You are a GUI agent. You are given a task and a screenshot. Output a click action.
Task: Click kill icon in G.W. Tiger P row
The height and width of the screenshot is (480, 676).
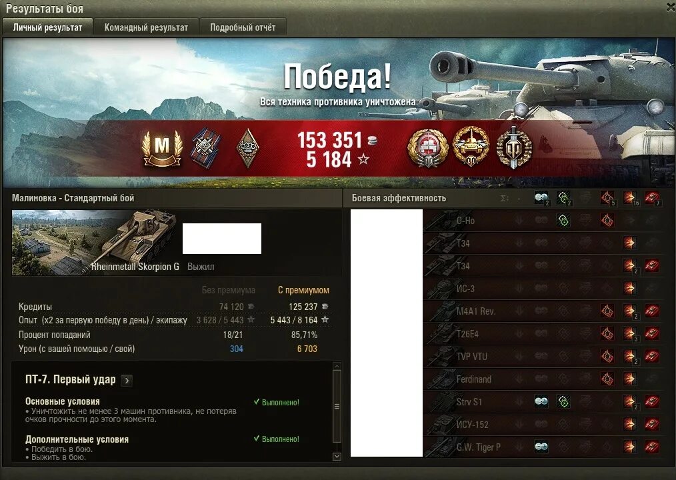pos(652,447)
